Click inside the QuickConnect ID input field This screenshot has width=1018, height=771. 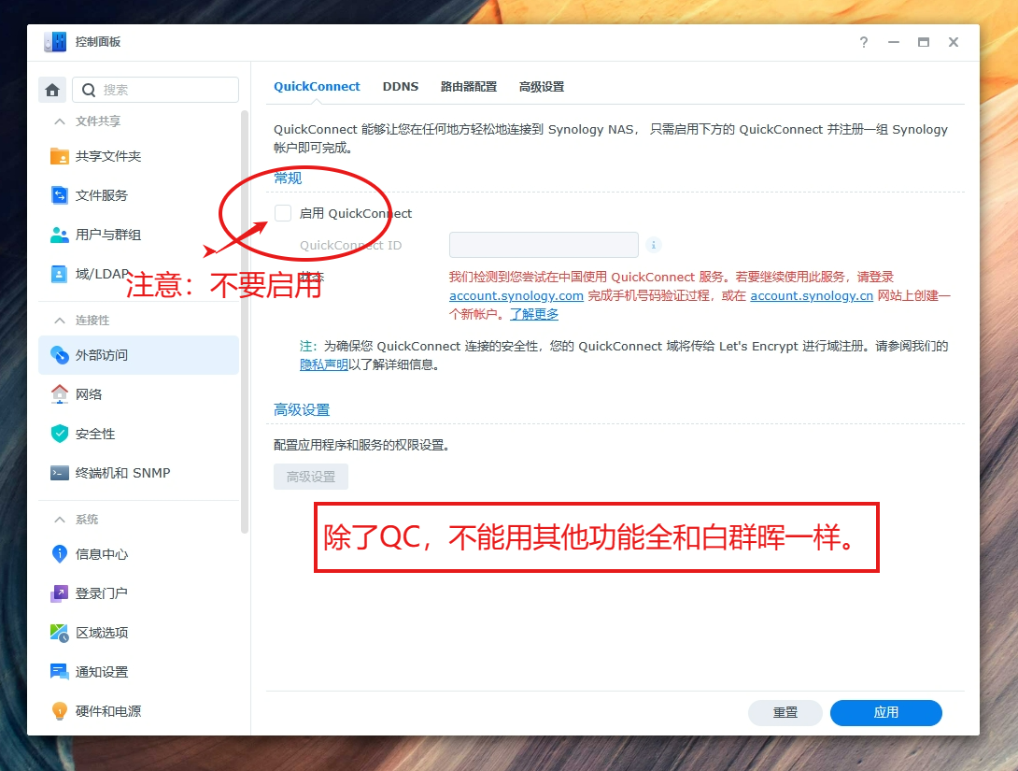click(x=544, y=244)
